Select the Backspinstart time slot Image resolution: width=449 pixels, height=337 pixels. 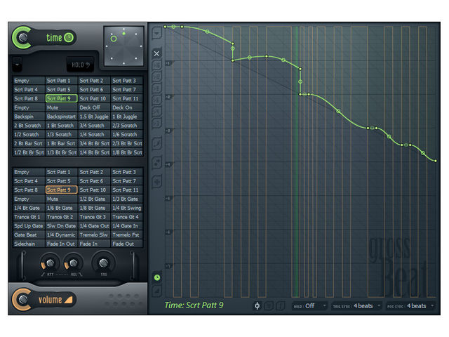pos(61,117)
